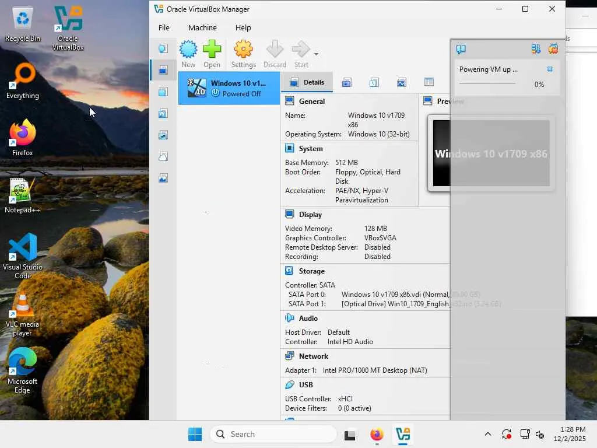Open the File menu

(x=164, y=28)
